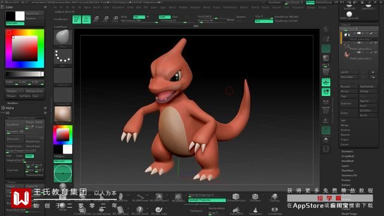Click the DynaMesh button
384x216 pixels.
(15, 124)
